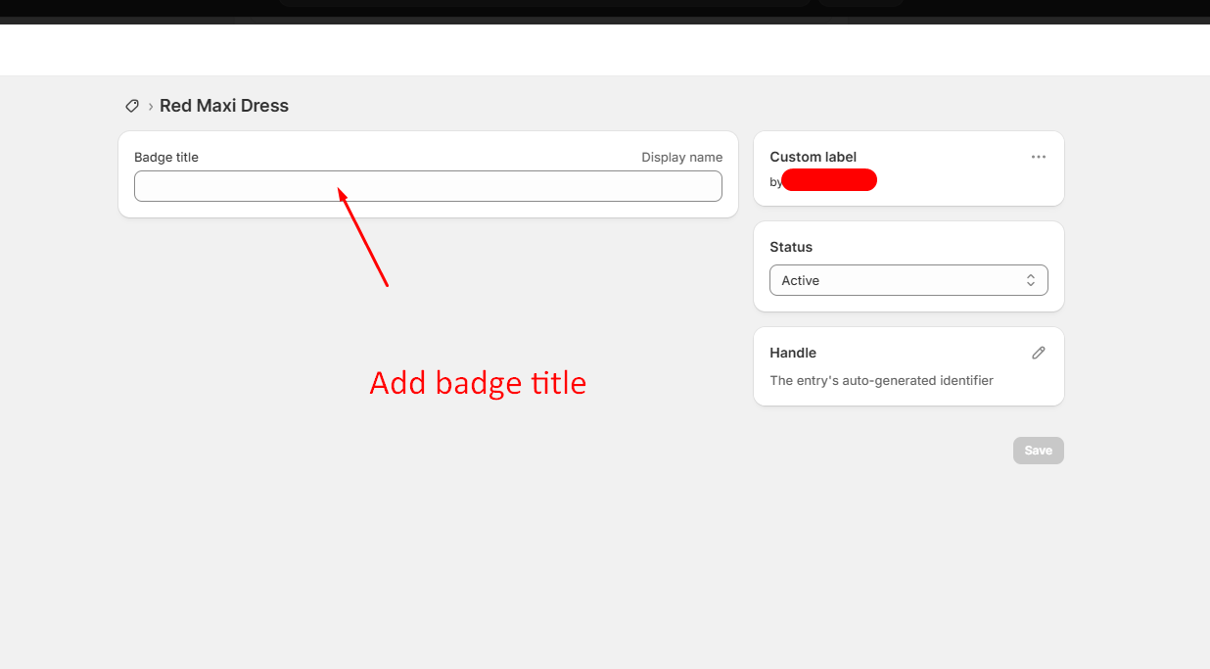Click the red annotation arrow
Image resolution: width=1210 pixels, height=669 pixels.
[x=363, y=237]
